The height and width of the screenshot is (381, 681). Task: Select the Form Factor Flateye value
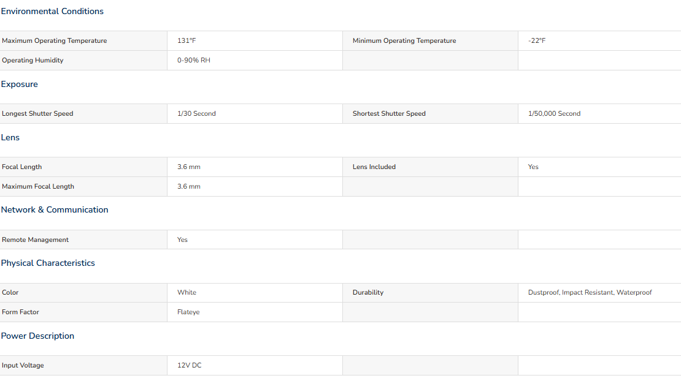pos(188,312)
